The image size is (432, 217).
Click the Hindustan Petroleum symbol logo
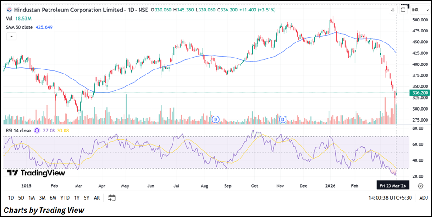coord(9,10)
